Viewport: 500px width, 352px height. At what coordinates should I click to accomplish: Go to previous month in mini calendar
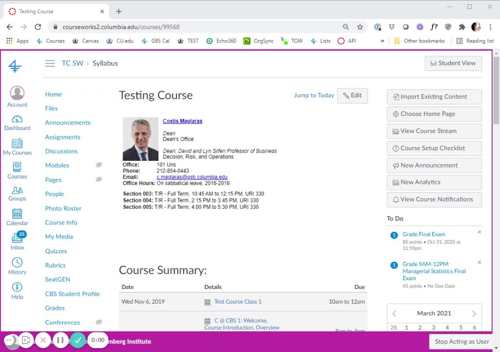395,313
